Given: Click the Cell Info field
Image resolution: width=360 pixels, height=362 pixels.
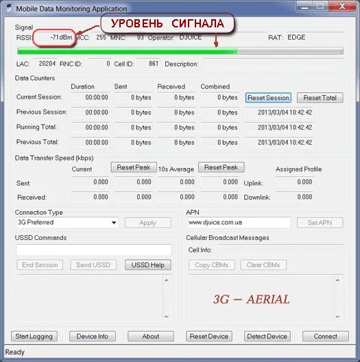Looking at the screenshot, I should (x=280, y=250).
